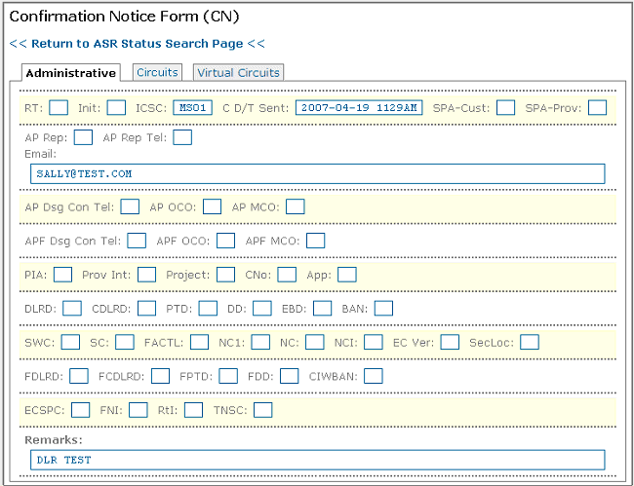634x486 pixels.
Task: Click Return to ASR Status Search Page link
Action: (138, 44)
